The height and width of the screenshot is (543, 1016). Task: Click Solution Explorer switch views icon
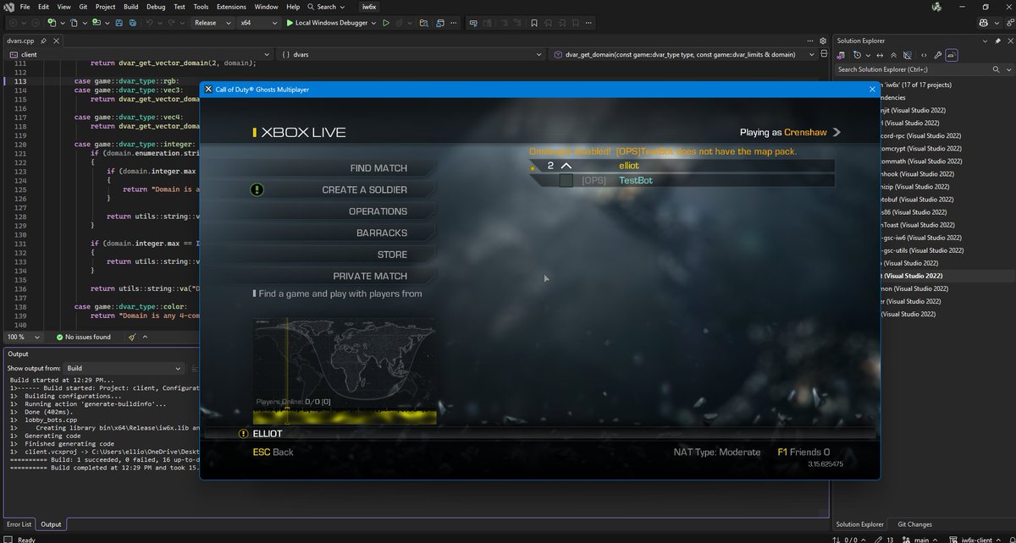[x=842, y=55]
